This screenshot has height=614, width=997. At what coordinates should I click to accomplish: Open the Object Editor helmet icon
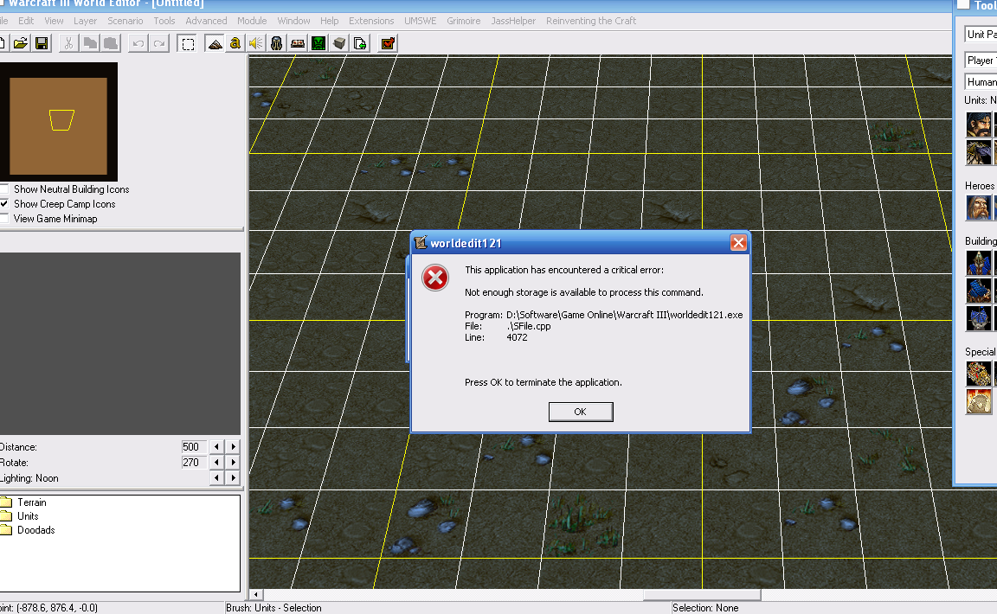pos(277,43)
